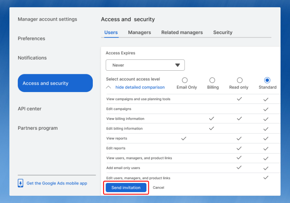
Task: Collapse via hide detailed comparison link
Action: point(140,87)
